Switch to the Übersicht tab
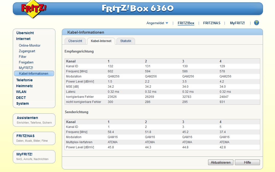This screenshot has height=172, width=275. coord(75,41)
